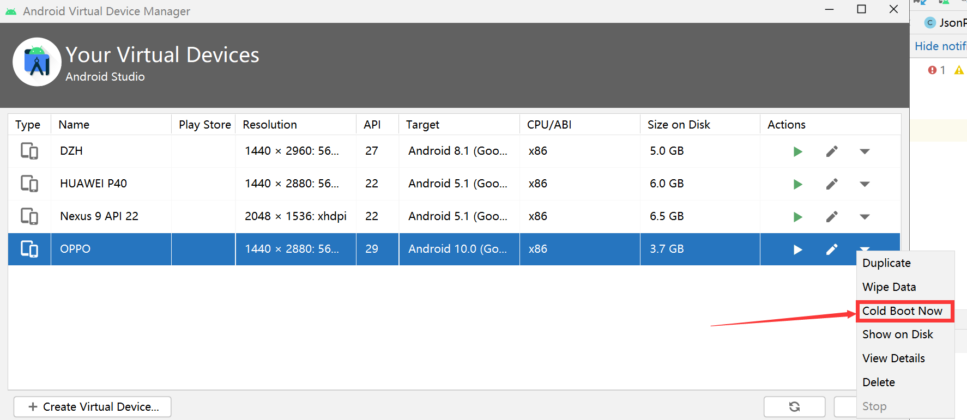Close the Android Virtual Device Manager window
967x420 pixels.
[893, 9]
